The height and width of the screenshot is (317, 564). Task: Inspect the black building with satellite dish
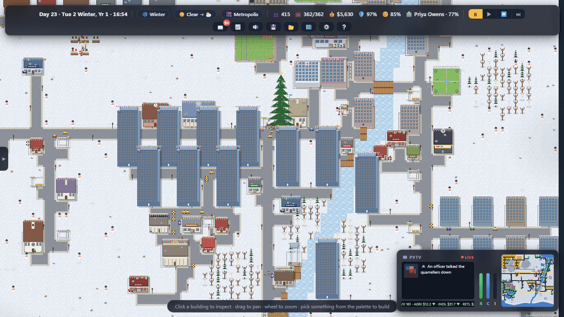click(443, 141)
